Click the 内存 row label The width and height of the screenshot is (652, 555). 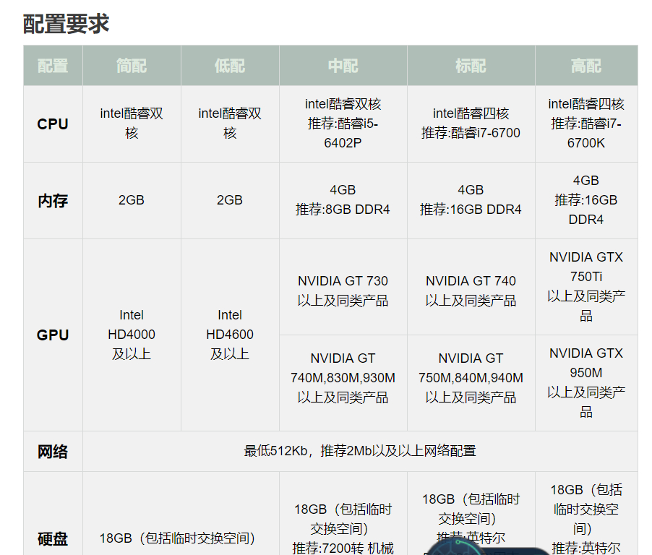coord(53,200)
